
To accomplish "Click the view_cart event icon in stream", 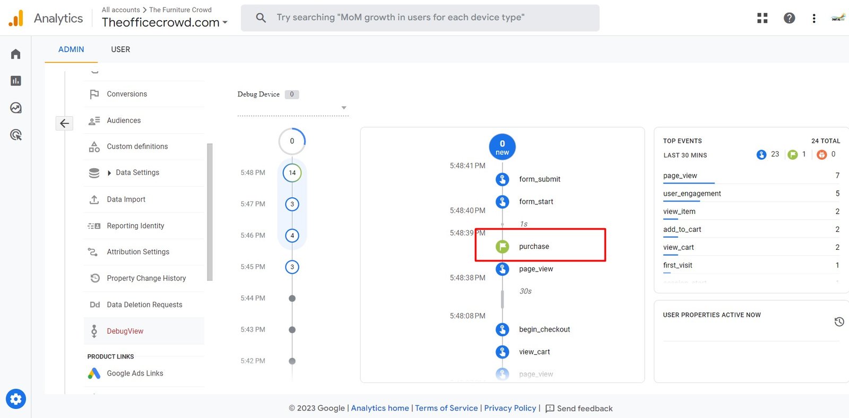I will pyautogui.click(x=503, y=352).
